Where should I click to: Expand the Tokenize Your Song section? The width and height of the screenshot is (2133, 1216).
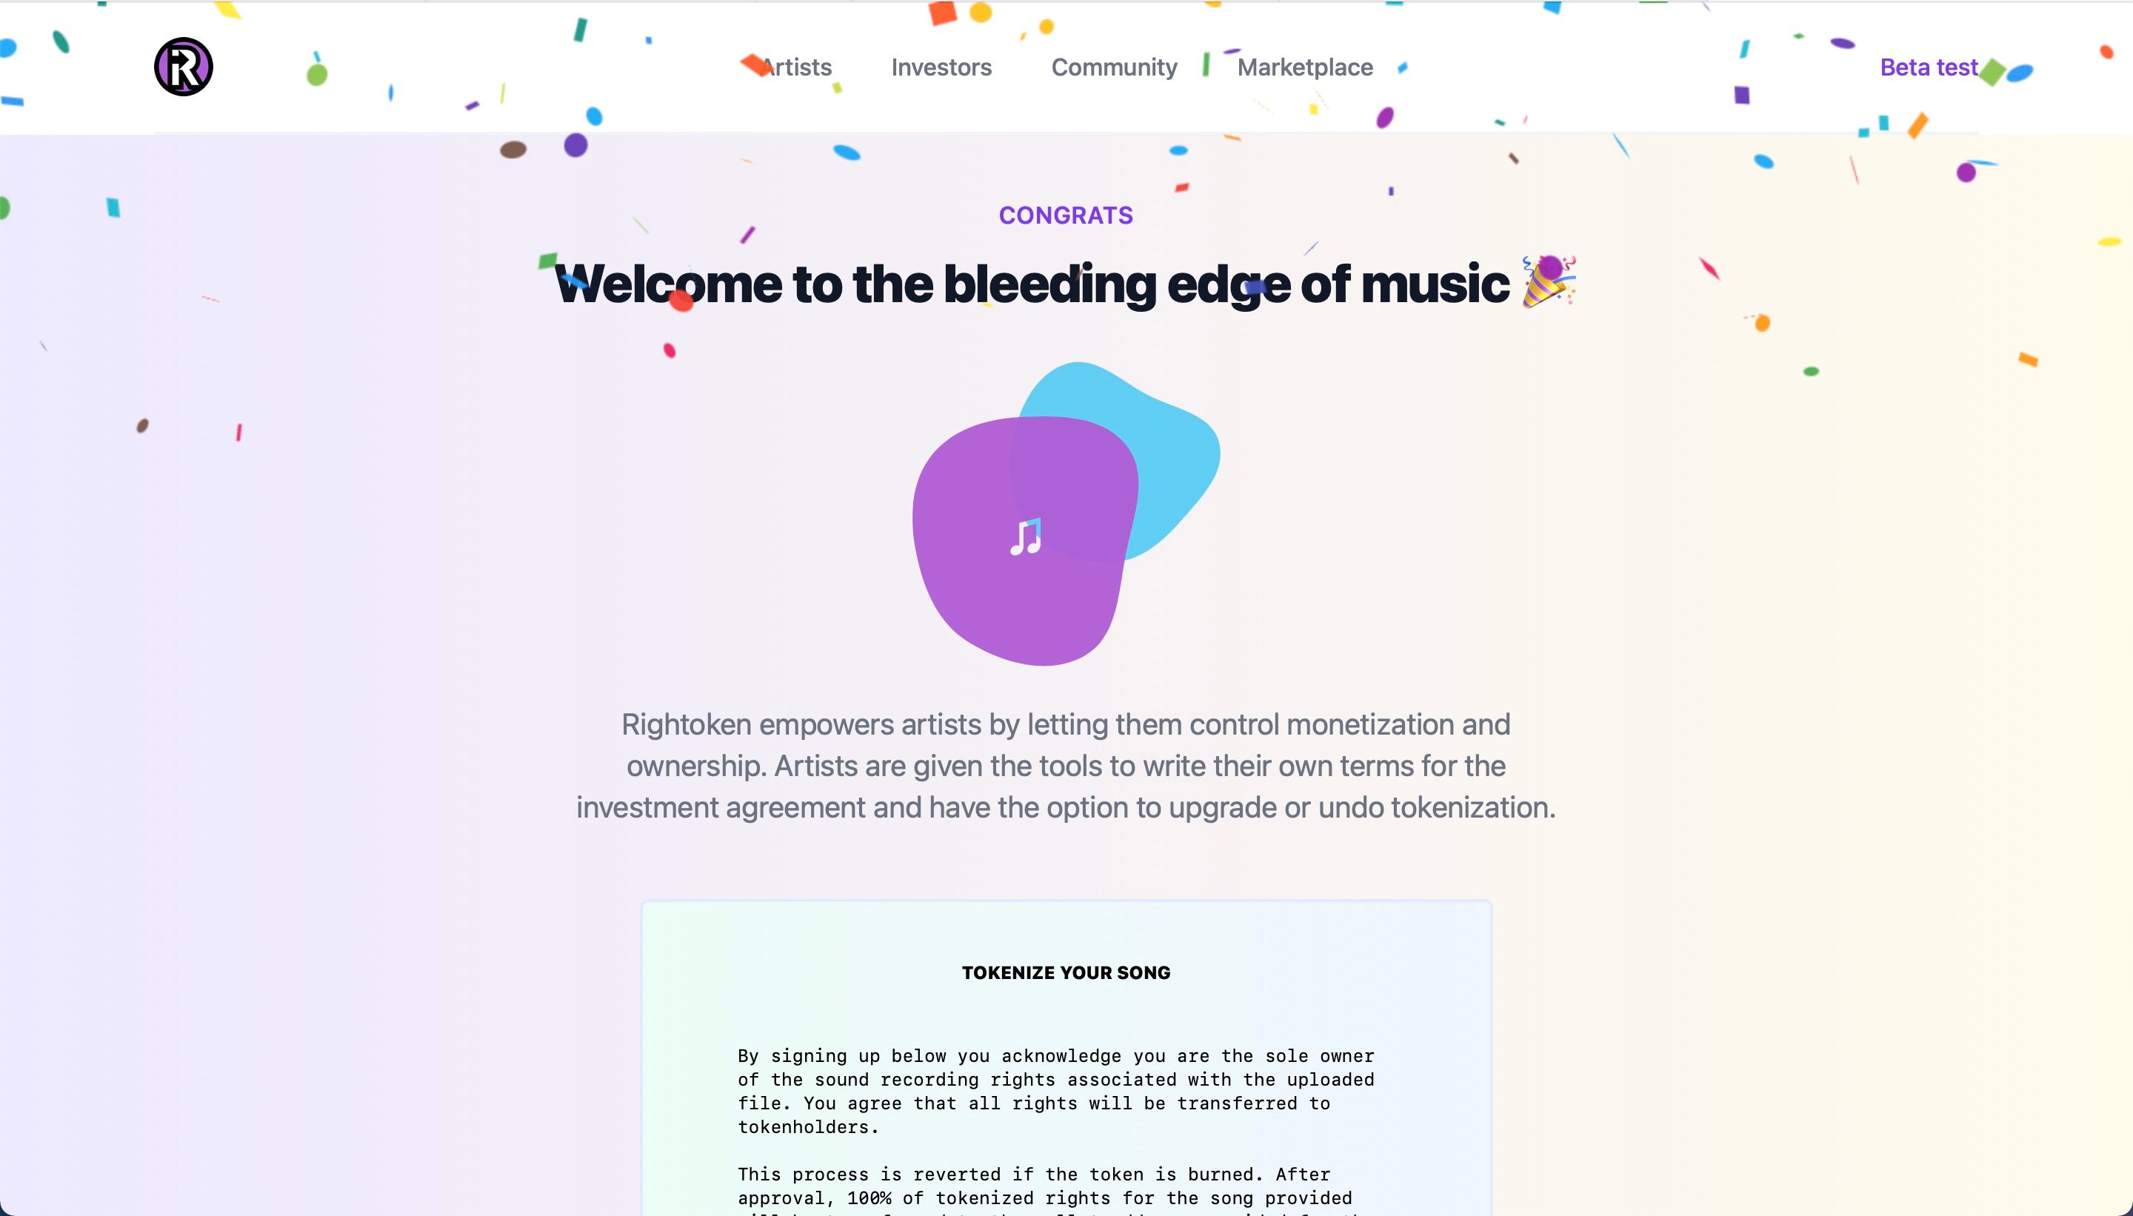coord(1066,972)
